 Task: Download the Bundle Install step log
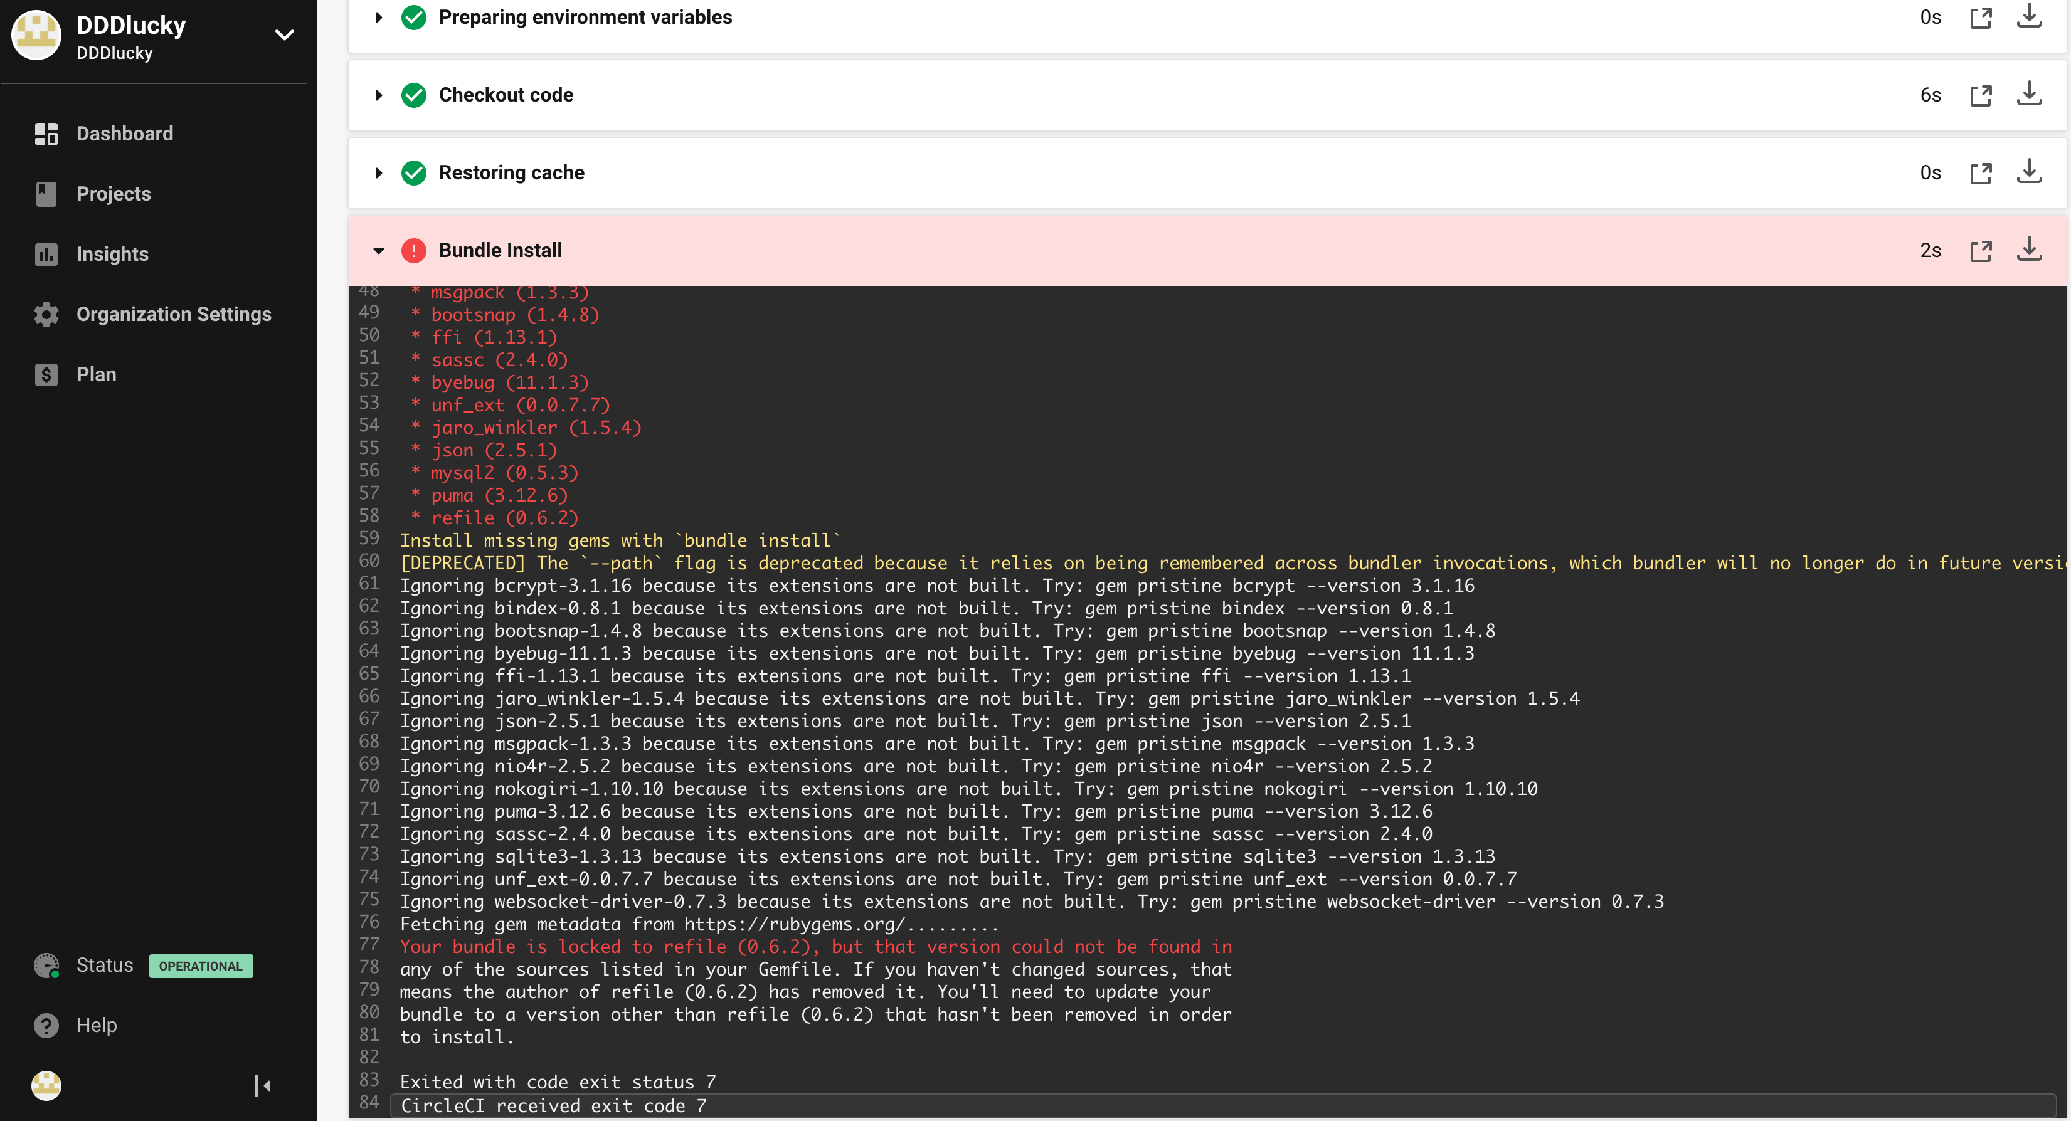click(2028, 250)
